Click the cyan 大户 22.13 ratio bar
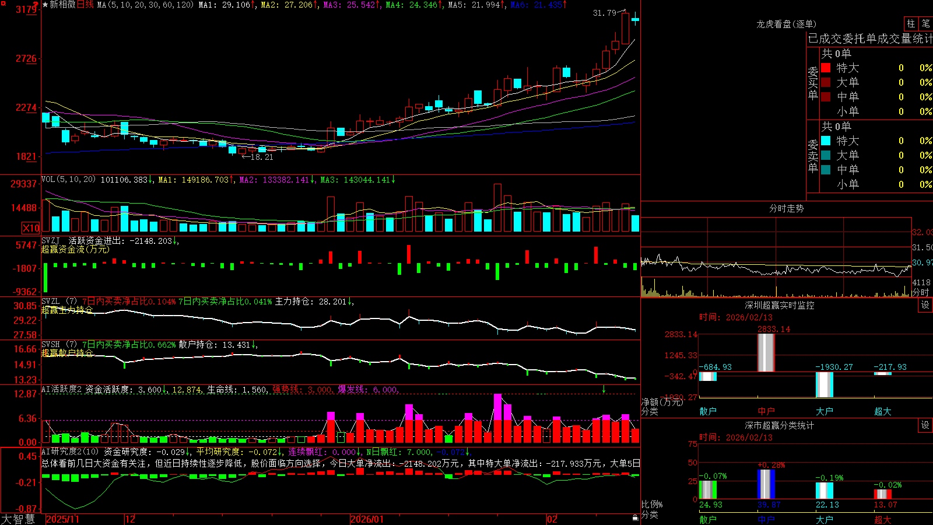Image resolution: width=933 pixels, height=525 pixels. point(825,491)
